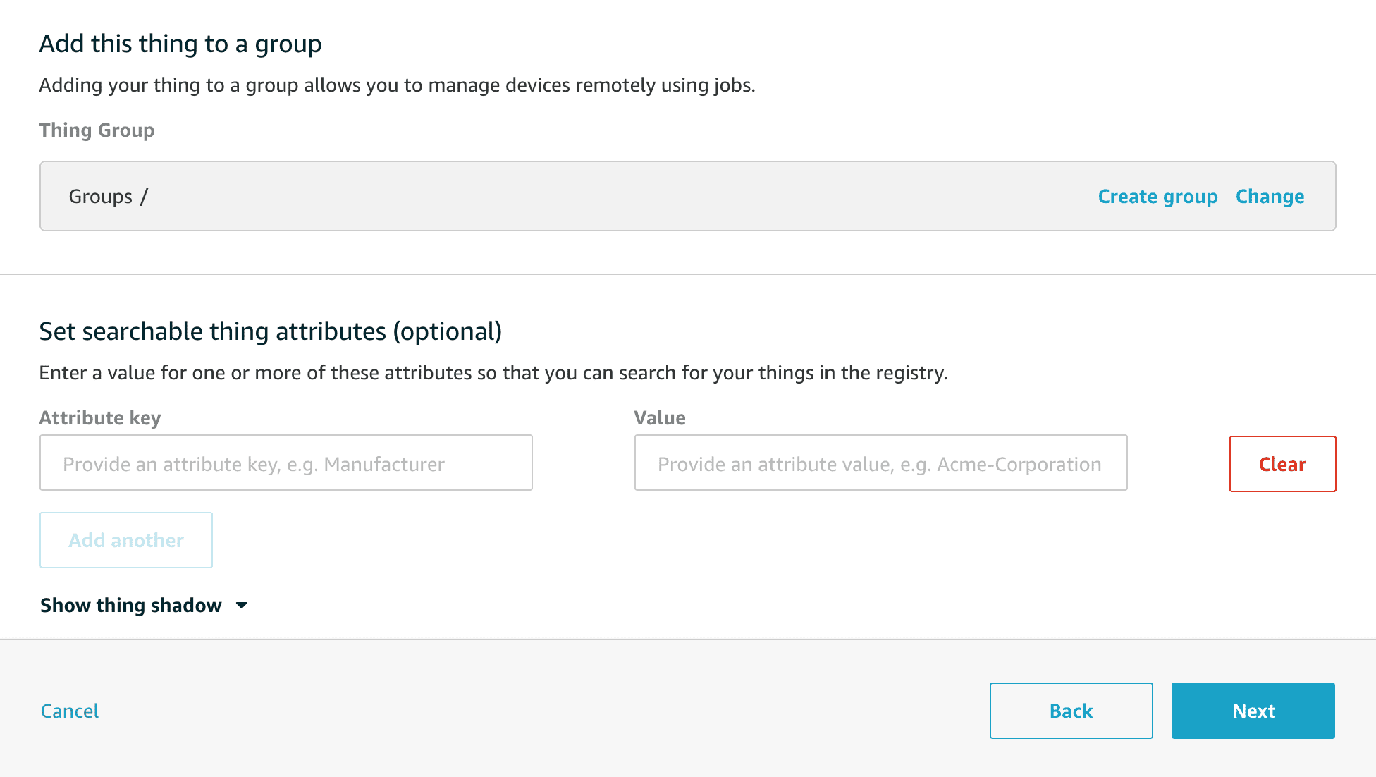1376x777 pixels.
Task: Click the Manufacturer attribute key placeholder field
Action: (x=285, y=463)
